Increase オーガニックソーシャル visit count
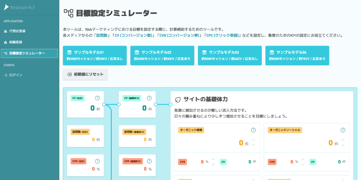Screen dimensions: 361x180 coord(343,140)
